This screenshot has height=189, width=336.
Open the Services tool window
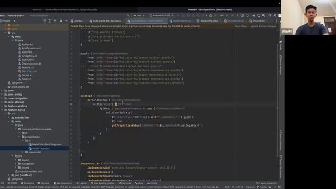click(125, 183)
